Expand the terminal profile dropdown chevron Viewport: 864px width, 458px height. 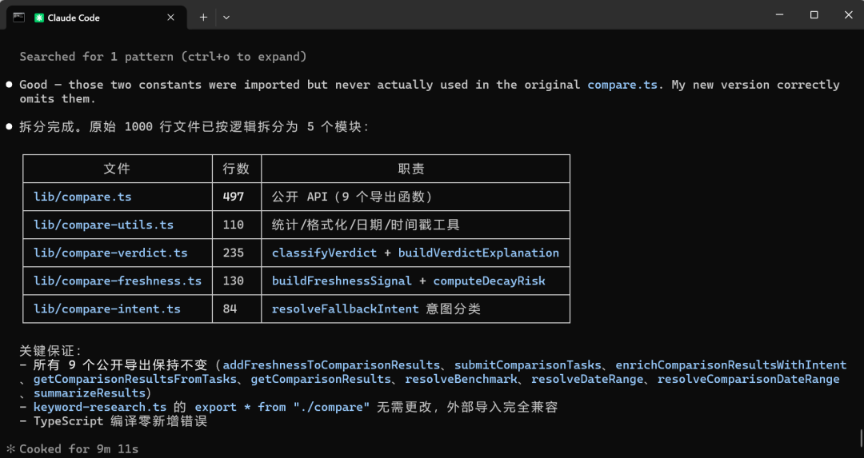(x=226, y=17)
